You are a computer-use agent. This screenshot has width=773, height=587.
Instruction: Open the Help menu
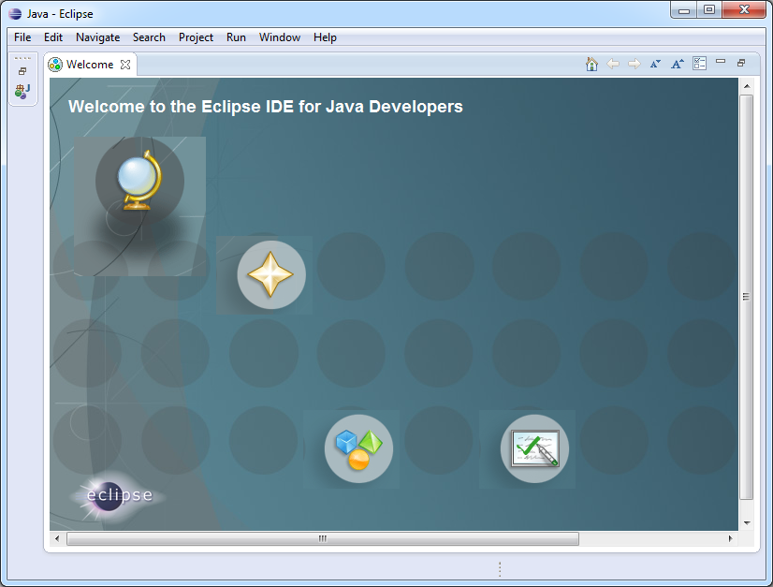point(325,37)
